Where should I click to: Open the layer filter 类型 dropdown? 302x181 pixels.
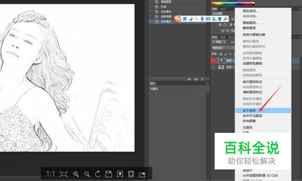(219, 42)
